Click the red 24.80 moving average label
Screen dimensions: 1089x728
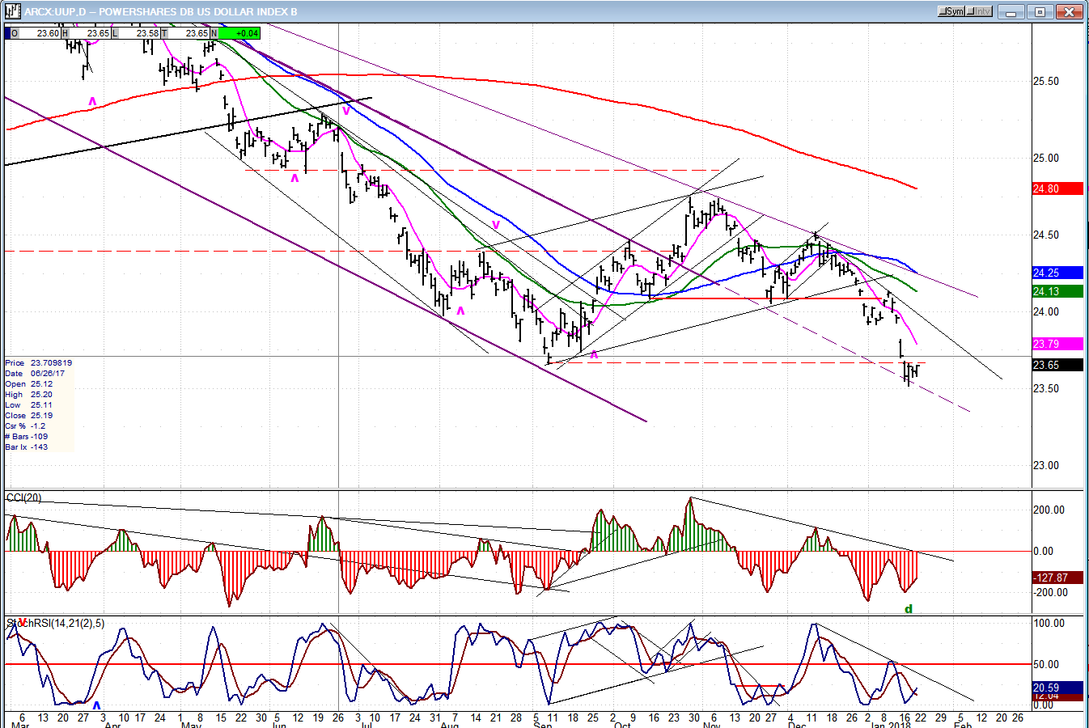coord(1057,188)
